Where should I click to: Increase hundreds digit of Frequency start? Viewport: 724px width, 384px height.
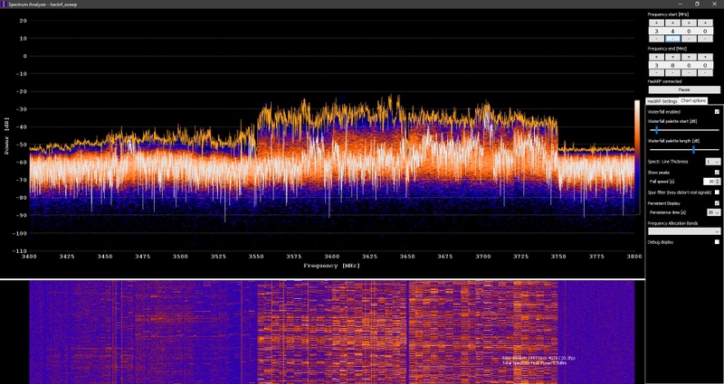click(x=672, y=23)
